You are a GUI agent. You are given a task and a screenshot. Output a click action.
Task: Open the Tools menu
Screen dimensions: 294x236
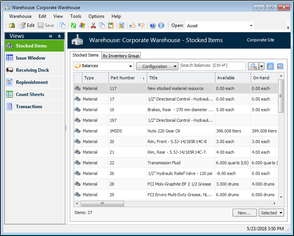(x=75, y=16)
